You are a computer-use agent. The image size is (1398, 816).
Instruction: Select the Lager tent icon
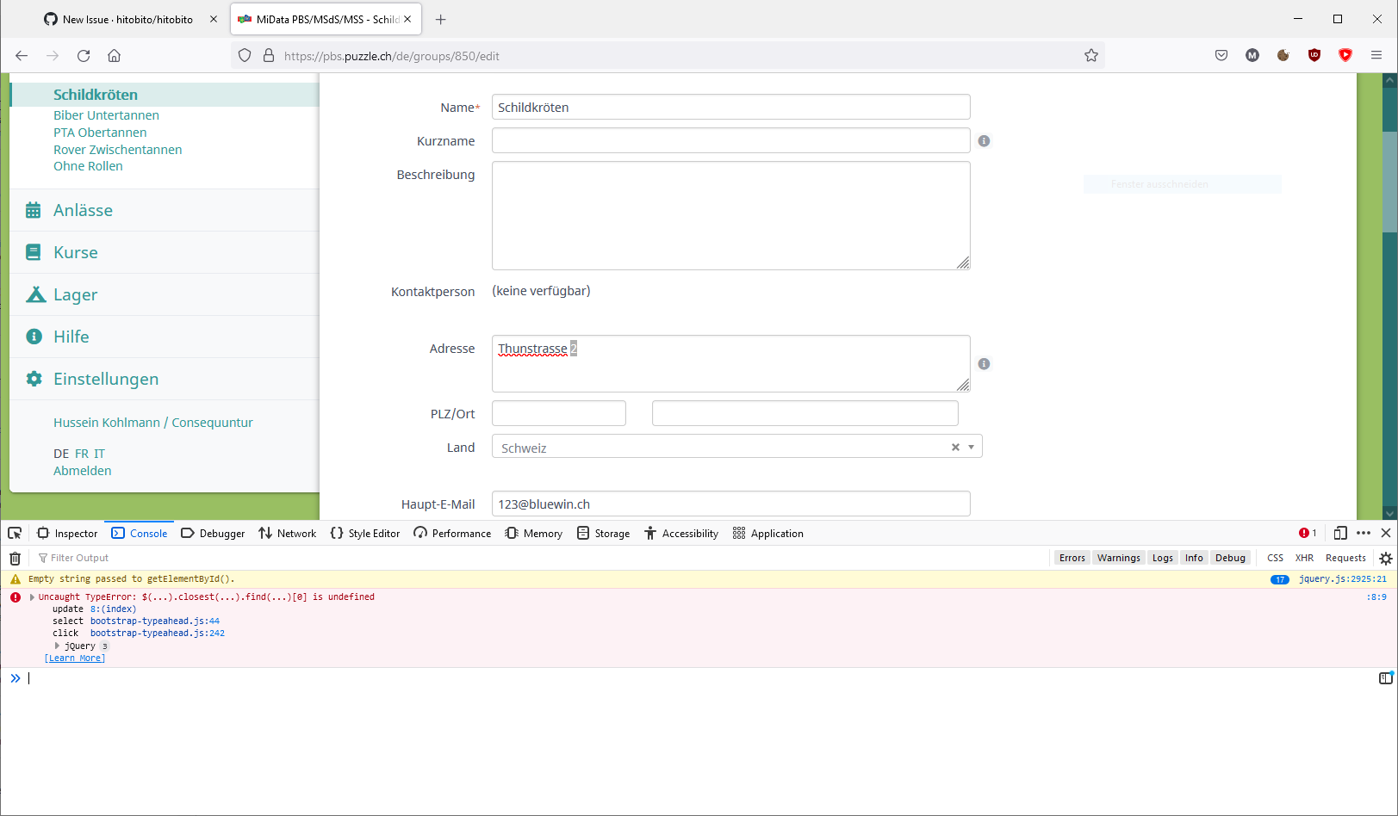click(x=34, y=294)
